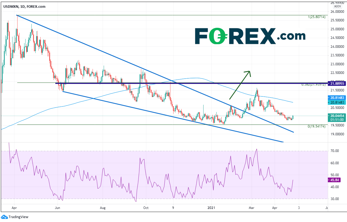Image resolution: width=347 pixels, height=222 pixels.
Task: Click the TradingView logo icon
Action: pos(4,217)
